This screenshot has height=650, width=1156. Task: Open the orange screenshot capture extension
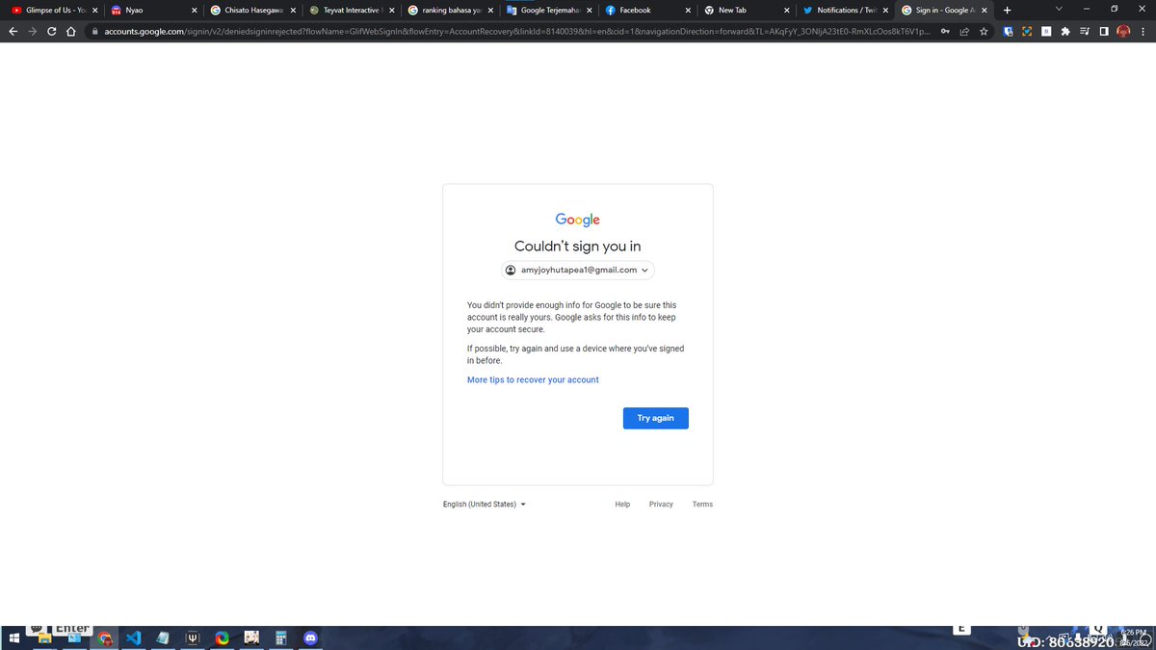click(1027, 31)
